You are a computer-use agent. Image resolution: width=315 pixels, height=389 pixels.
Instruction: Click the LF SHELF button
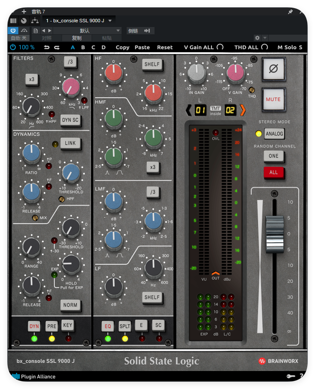coord(152,297)
